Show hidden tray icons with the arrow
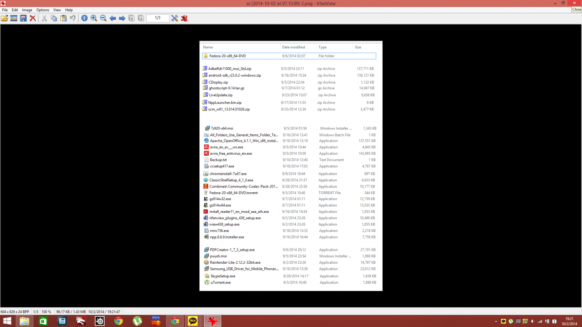 pyautogui.click(x=496, y=321)
